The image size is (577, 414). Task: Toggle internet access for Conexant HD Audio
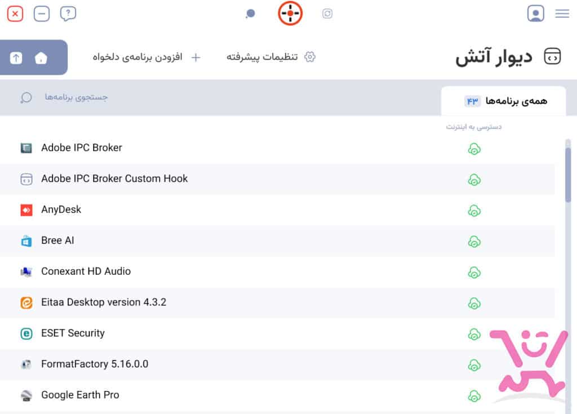[474, 272]
